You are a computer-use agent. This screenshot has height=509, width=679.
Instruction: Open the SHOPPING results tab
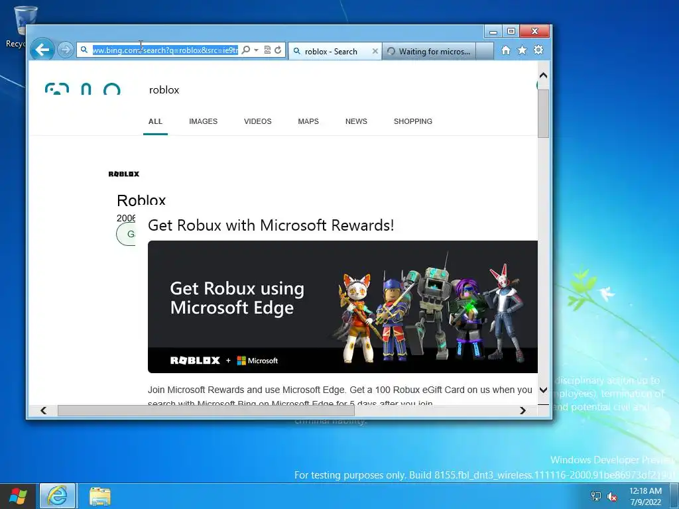[413, 122]
